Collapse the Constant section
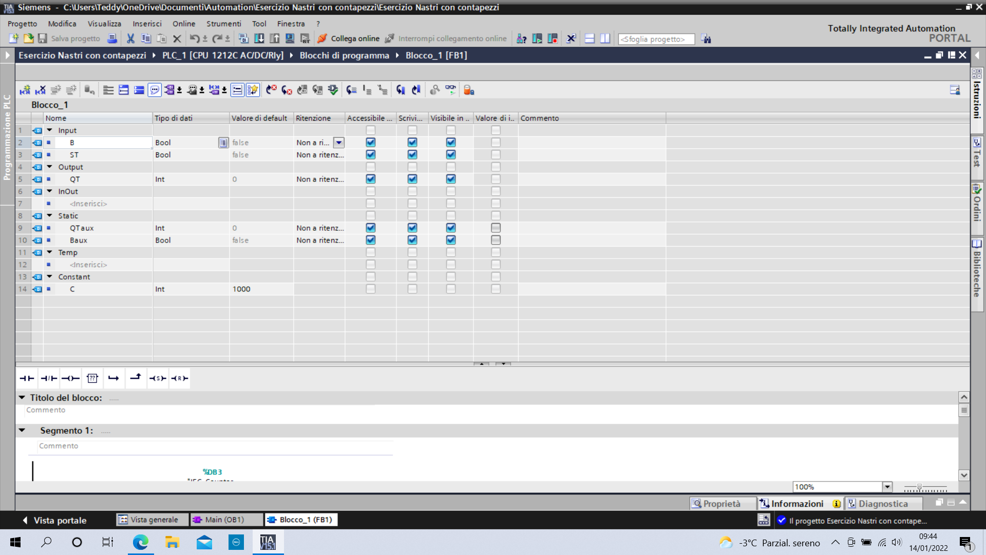This screenshot has height=555, width=986. point(50,276)
